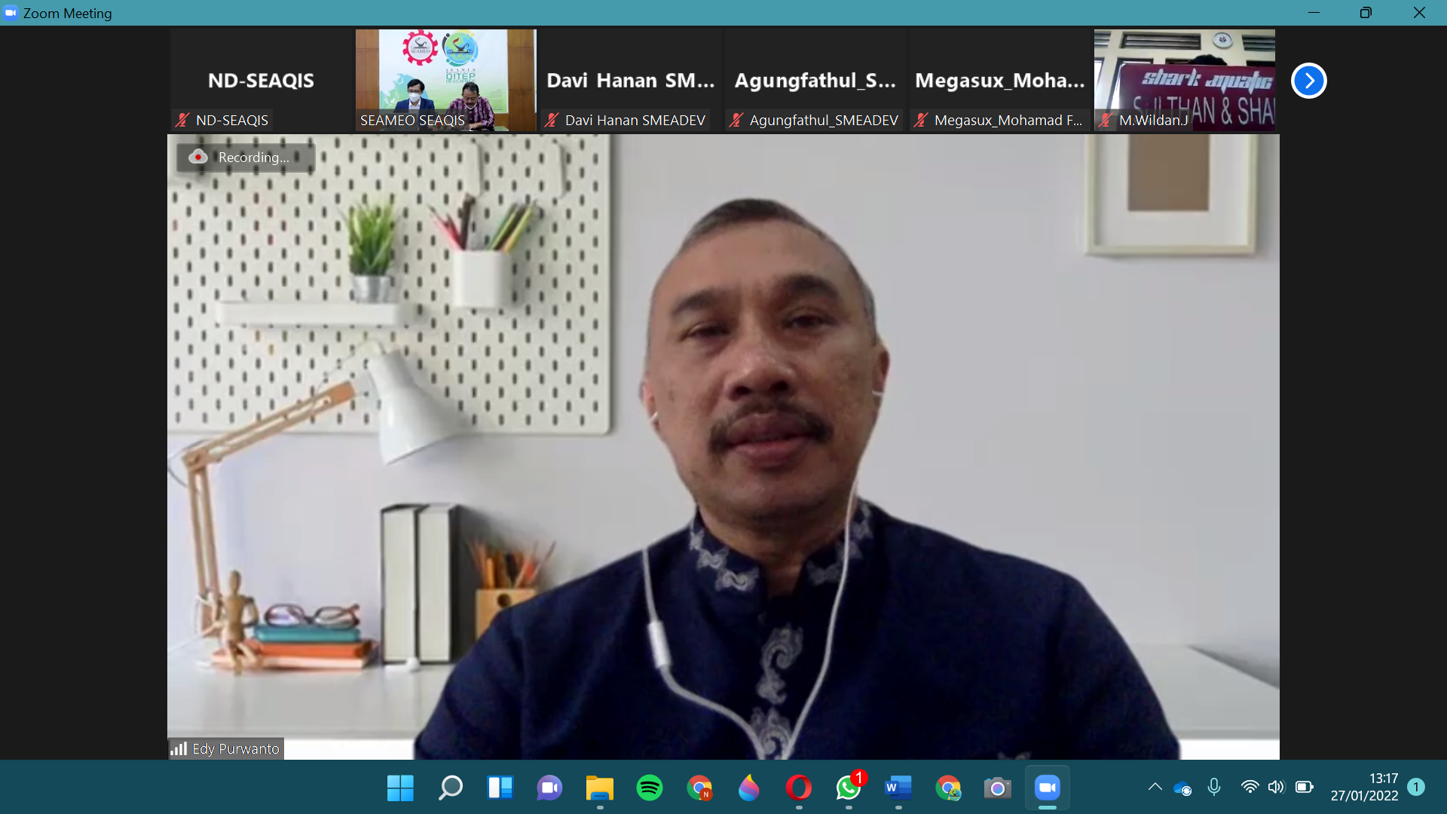This screenshot has height=814, width=1447.
Task: Click next participants arrow button
Action: [1308, 81]
